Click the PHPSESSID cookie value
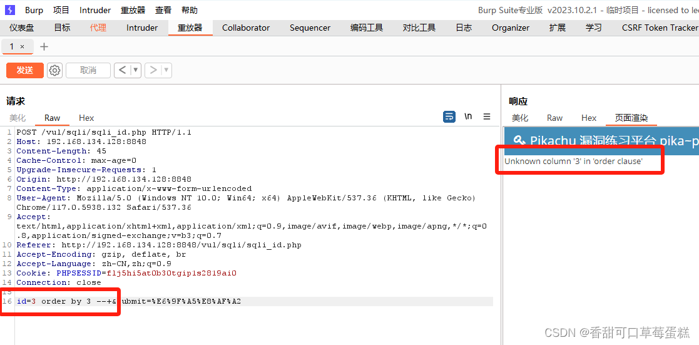Screen dimensions: 699x345 point(171,273)
